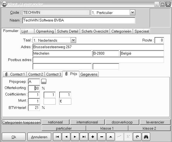Open search with binoculars icon
Screen dimensions: 172x142
pos(146,137)
